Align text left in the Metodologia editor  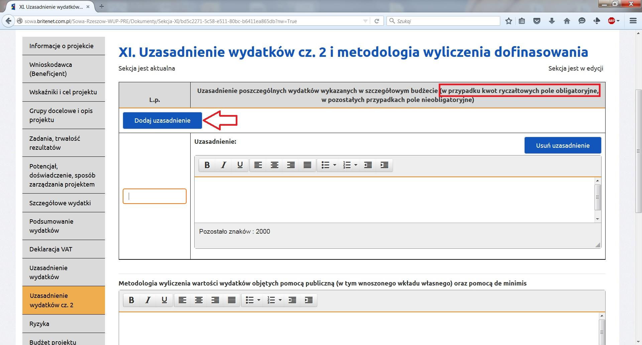point(182,300)
